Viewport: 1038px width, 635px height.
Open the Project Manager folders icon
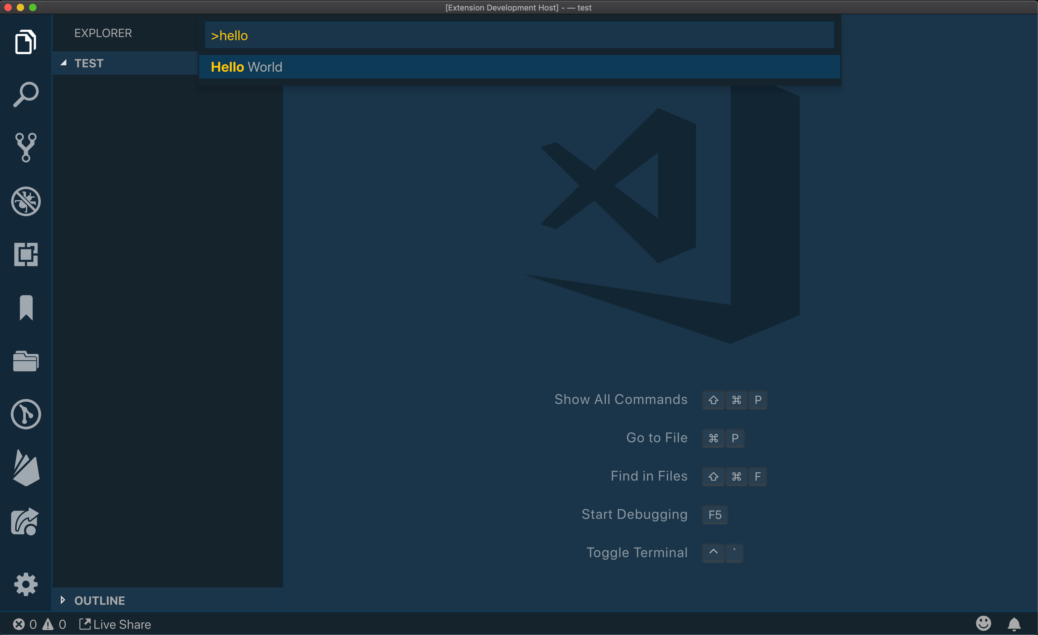click(26, 361)
